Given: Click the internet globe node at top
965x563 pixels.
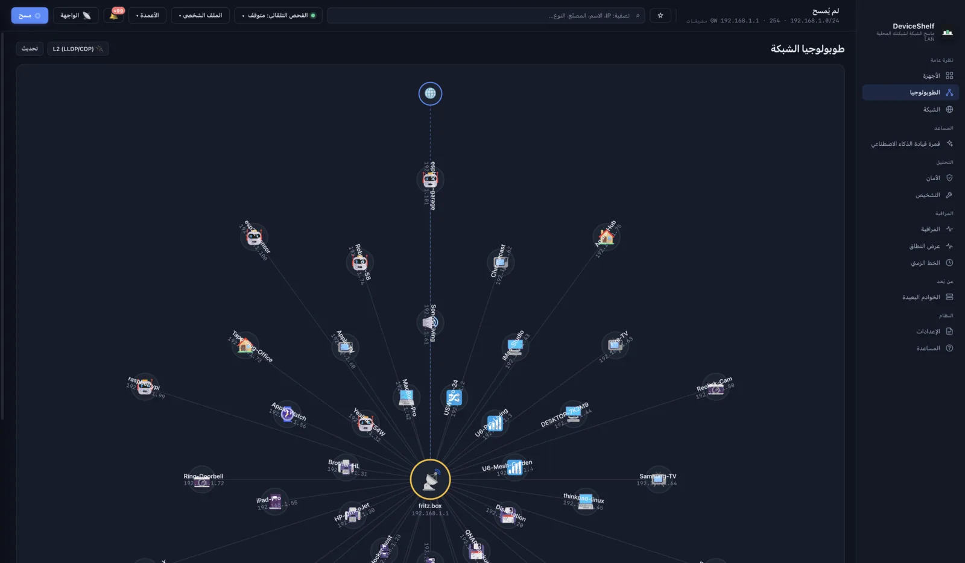Looking at the screenshot, I should pos(430,93).
